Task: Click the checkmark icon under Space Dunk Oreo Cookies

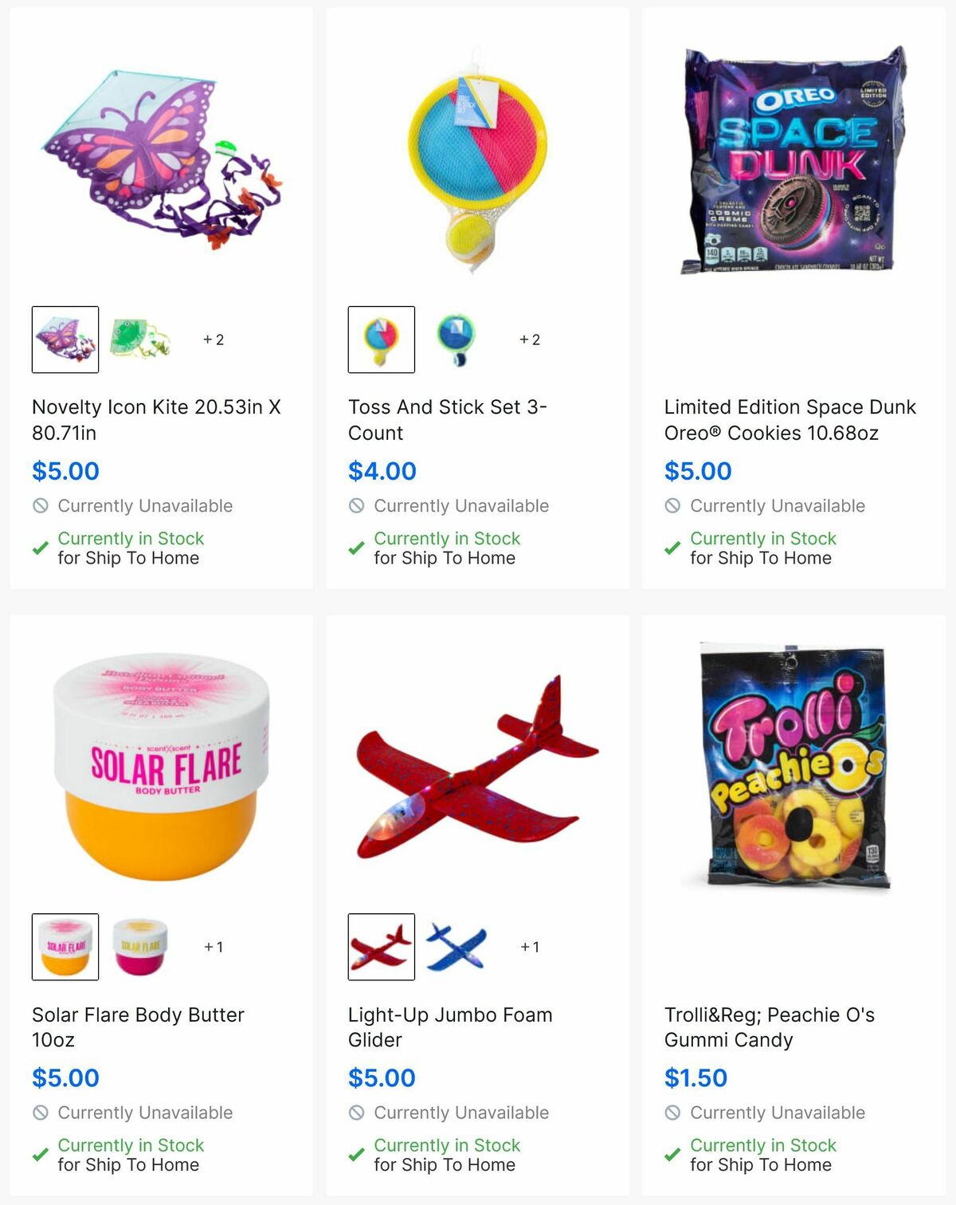Action: tap(670, 548)
